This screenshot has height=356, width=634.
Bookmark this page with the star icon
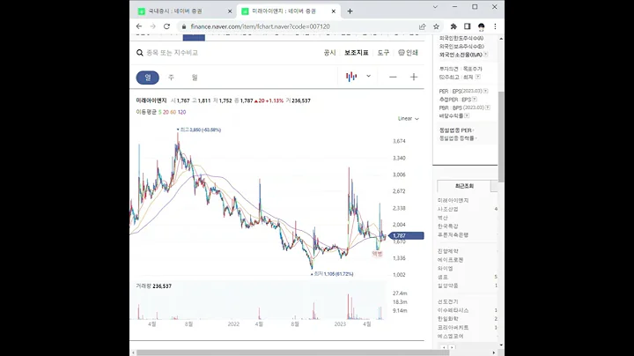436,26
